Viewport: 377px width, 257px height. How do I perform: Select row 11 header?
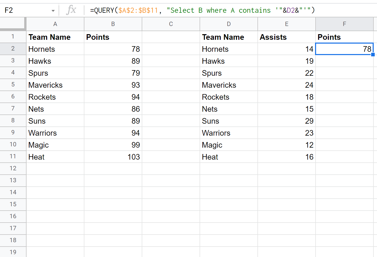(x=13, y=157)
